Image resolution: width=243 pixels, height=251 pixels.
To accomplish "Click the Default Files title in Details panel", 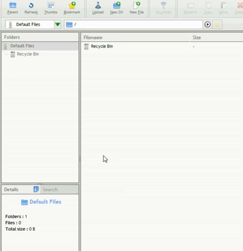I will pyautogui.click(x=45, y=202).
